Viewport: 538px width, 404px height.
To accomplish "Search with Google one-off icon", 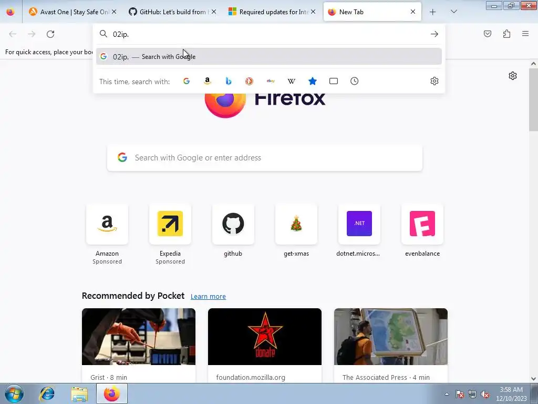I will (187, 81).
